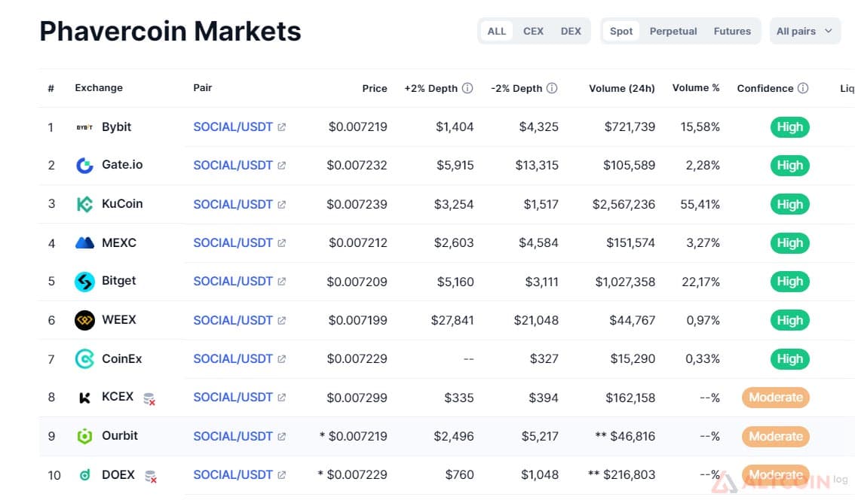Screen dimensions: 855x500
Task: Open external link icon for WEEX pair
Action: [x=281, y=321]
